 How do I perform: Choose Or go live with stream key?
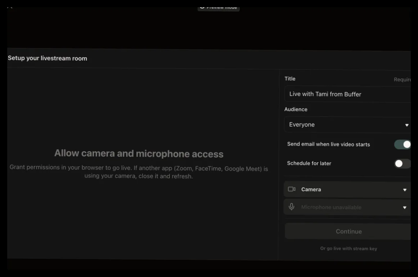coord(349,249)
